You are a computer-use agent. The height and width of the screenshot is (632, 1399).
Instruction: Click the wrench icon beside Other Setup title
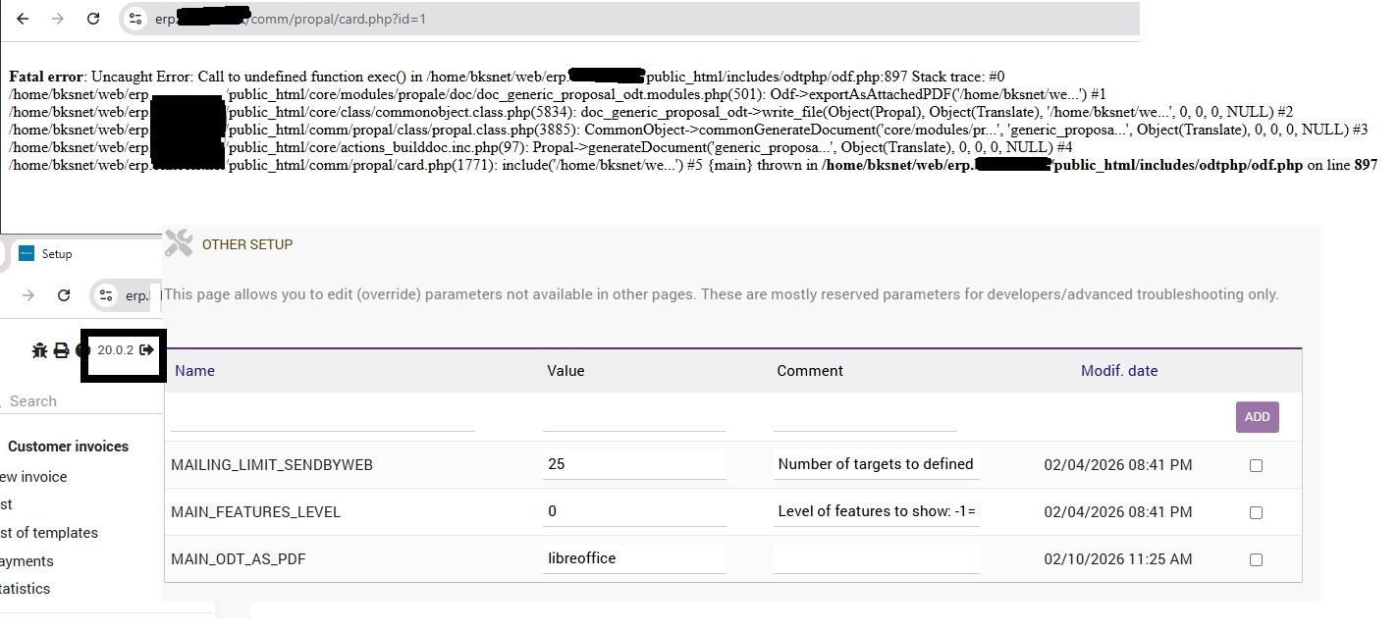(x=179, y=243)
